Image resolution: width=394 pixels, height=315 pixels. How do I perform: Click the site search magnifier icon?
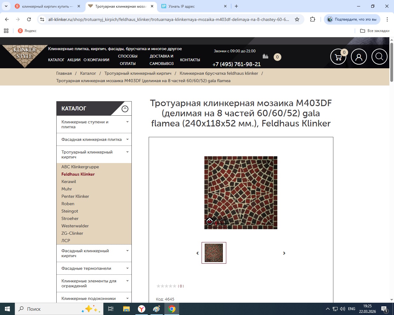[379, 57]
